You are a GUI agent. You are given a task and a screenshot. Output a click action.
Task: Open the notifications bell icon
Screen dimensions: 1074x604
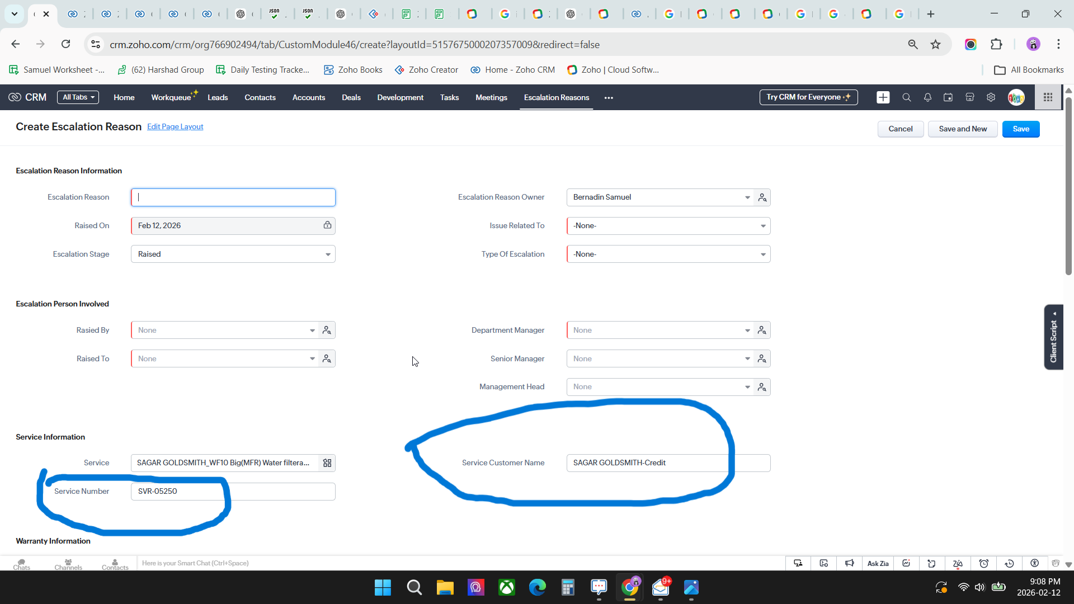(x=927, y=97)
